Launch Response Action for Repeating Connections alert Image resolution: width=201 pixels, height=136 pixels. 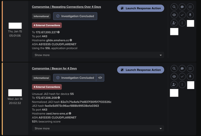pyautogui.click(x=141, y=8)
